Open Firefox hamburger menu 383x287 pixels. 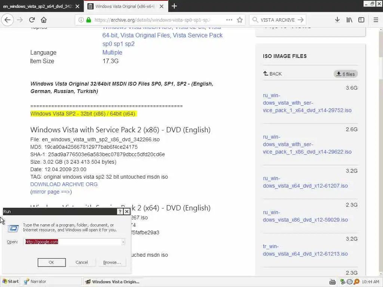pos(376,20)
